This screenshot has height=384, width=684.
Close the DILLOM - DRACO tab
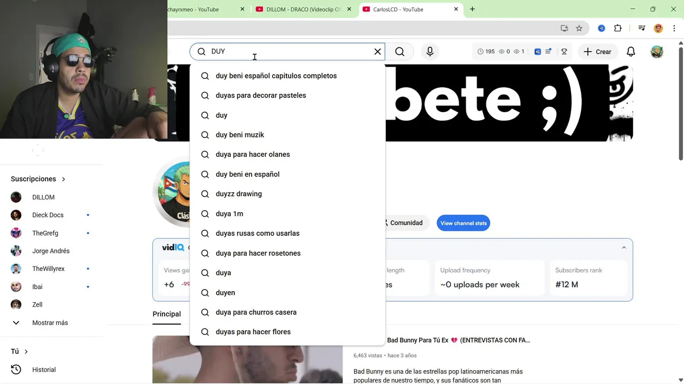pyautogui.click(x=349, y=9)
